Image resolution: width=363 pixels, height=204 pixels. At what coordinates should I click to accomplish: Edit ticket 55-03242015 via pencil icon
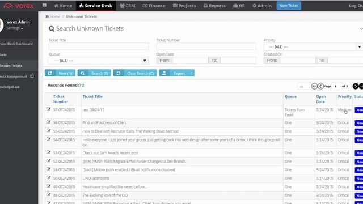[x=48, y=130]
